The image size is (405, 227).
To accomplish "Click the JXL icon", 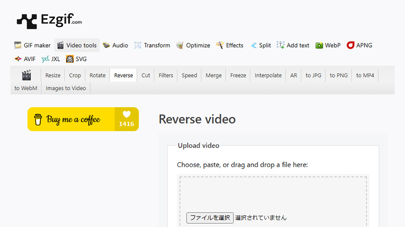I will tap(45, 59).
